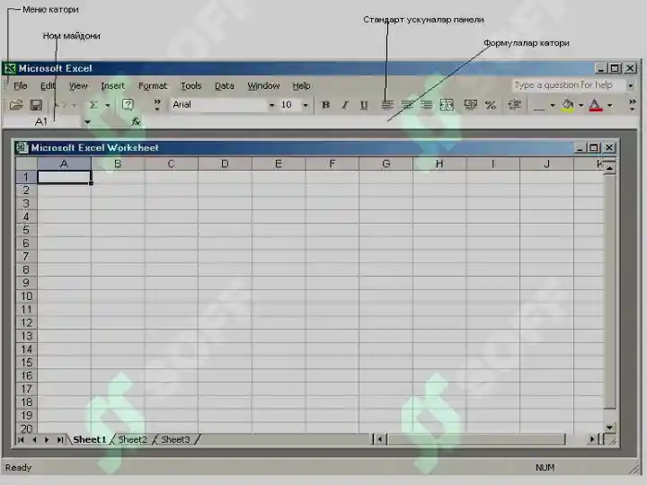Open the help question box dropdown arrow
This screenshot has width=647, height=485.
(631, 86)
